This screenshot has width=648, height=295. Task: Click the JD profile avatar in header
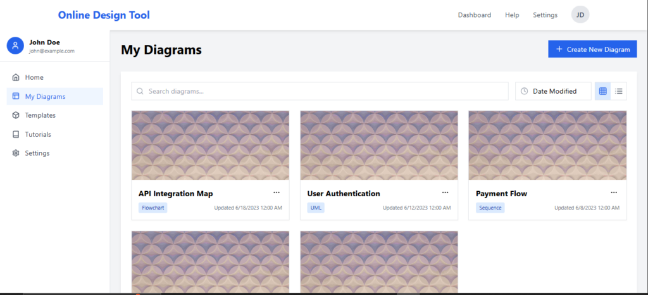[x=580, y=15]
